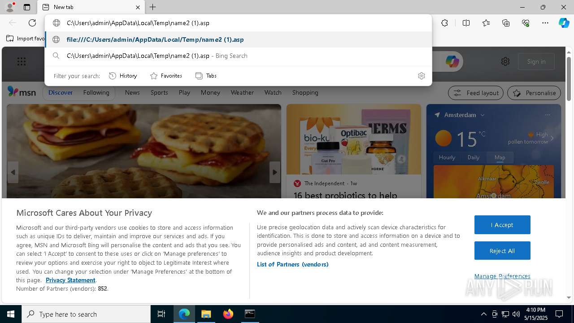Image resolution: width=574 pixels, height=323 pixels.
Task: Open the waffle sandwich story image
Action: tap(143, 151)
